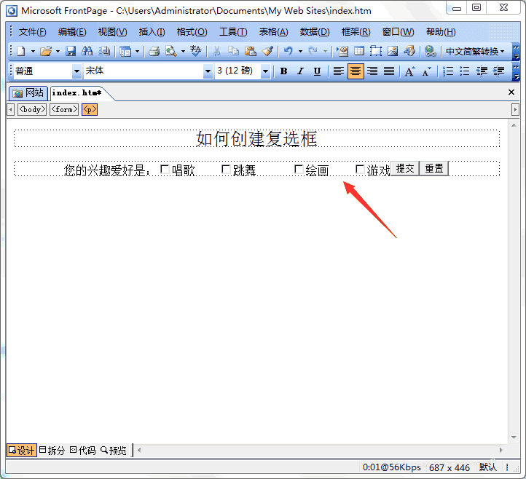Open the 普通 style dropdown

tap(76, 71)
